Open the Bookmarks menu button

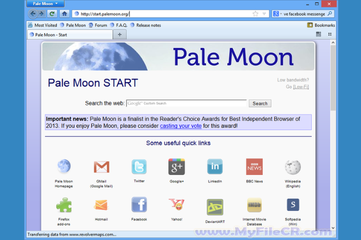pyautogui.click(x=321, y=25)
